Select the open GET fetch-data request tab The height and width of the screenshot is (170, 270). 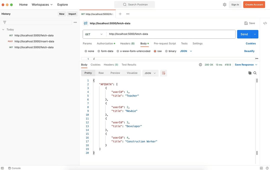[97, 14]
